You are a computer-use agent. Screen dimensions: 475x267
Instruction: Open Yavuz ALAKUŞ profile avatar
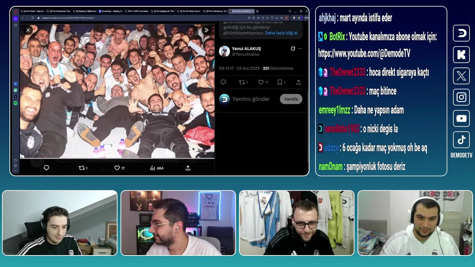[224, 51]
